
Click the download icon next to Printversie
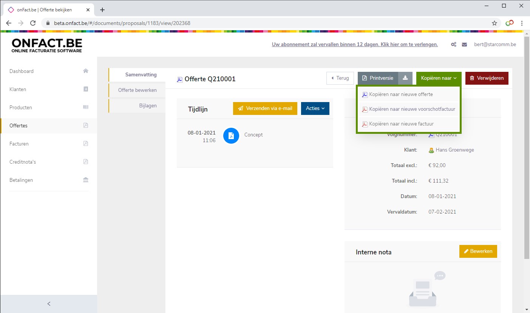pyautogui.click(x=405, y=78)
